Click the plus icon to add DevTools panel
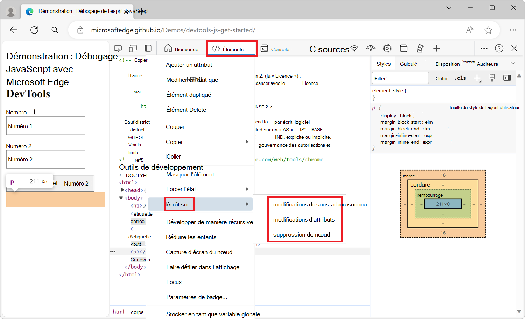 pos(436,48)
